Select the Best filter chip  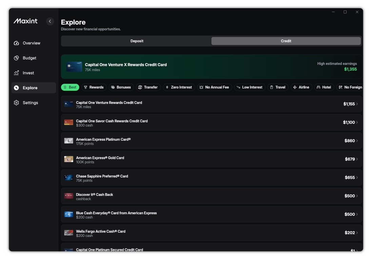70,87
